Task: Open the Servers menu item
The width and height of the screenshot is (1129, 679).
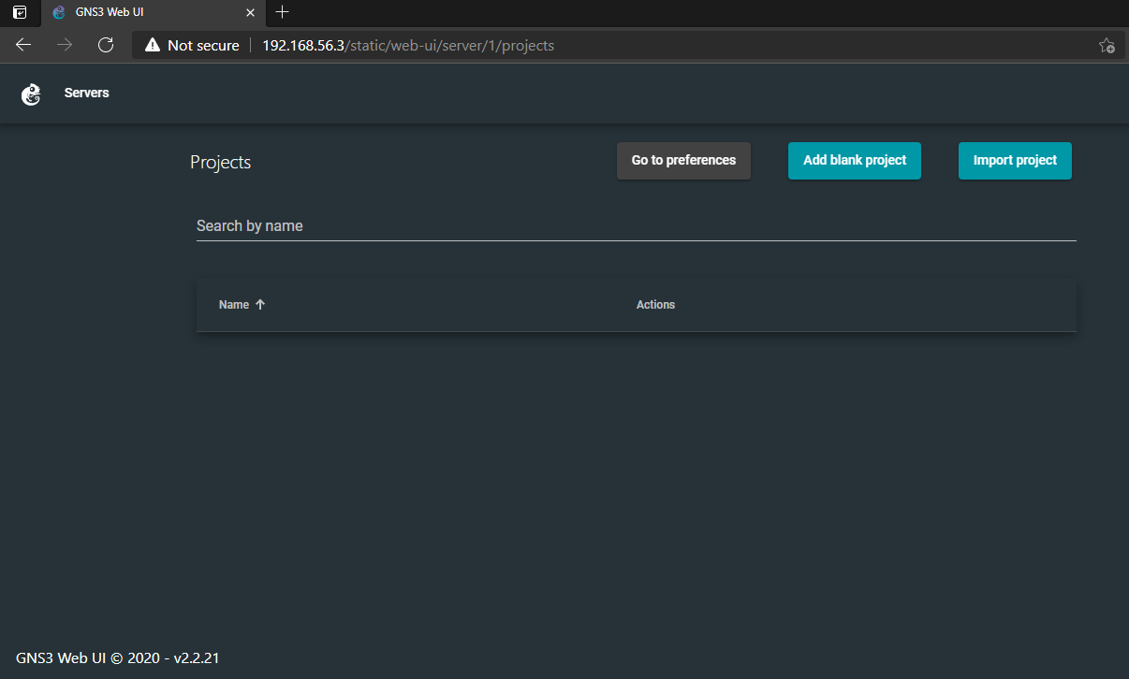Action: (x=87, y=94)
